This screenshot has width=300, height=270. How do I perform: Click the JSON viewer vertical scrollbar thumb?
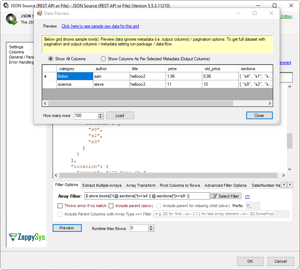click(x=290, y=141)
